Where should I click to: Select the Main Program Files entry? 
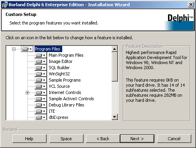66,55
